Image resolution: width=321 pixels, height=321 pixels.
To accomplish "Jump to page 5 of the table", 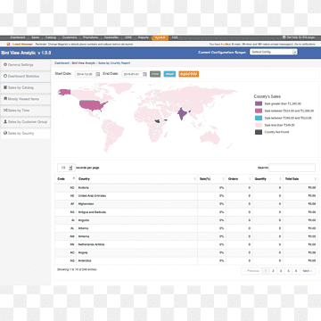I will [296, 271].
